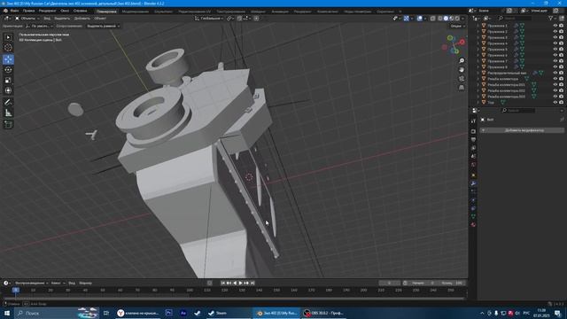Open the Файл menu

point(14,11)
